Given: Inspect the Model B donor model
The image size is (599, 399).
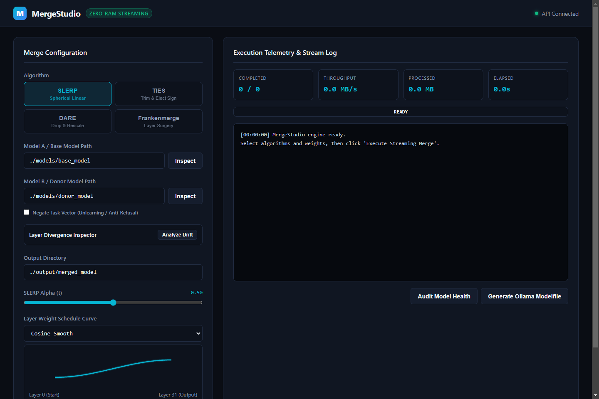Looking at the screenshot, I should [185, 196].
